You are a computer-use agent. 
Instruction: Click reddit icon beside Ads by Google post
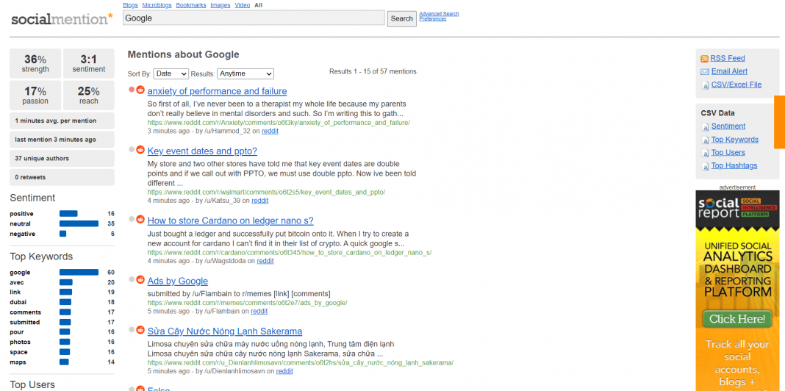point(140,279)
